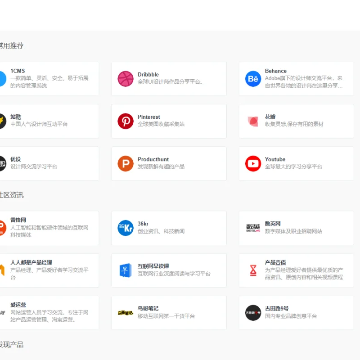Screen dimensions: 360x360
Task: Open the Producthunt title link
Action: pyautogui.click(x=153, y=159)
